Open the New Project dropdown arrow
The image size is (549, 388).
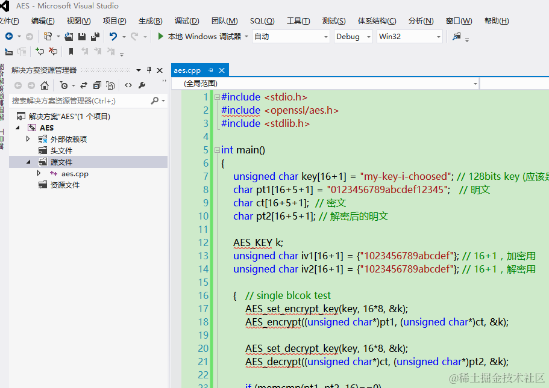58,36
